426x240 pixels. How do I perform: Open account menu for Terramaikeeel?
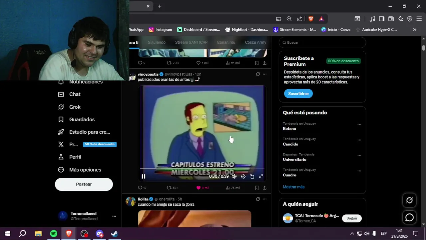pos(87,216)
